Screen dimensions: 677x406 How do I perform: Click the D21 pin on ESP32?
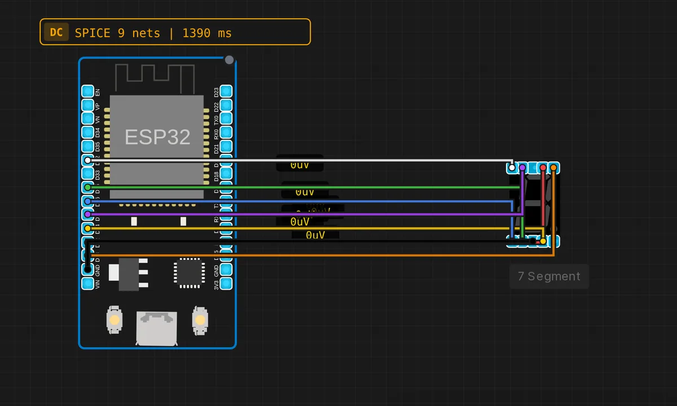(226, 146)
